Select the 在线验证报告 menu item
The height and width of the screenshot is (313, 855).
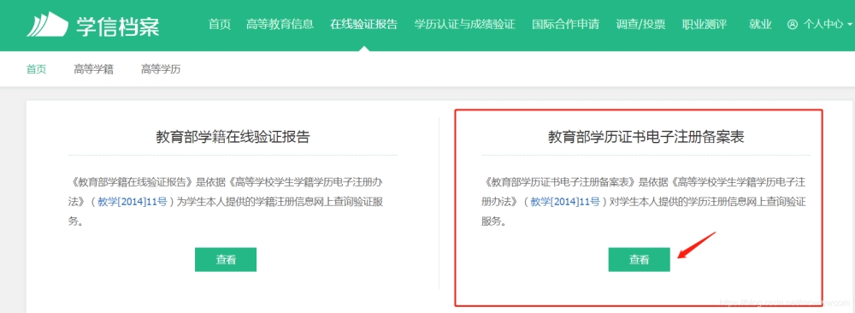coord(363,24)
